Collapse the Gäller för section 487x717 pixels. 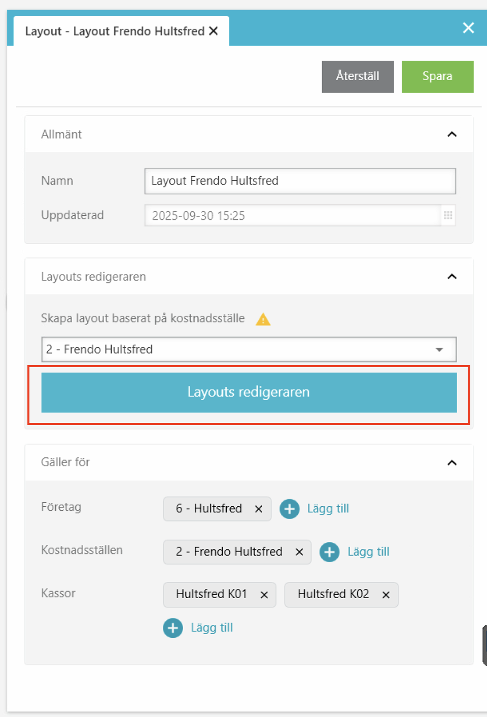click(x=452, y=463)
